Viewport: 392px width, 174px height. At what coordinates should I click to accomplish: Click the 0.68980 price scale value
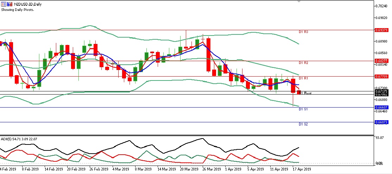click(x=382, y=41)
